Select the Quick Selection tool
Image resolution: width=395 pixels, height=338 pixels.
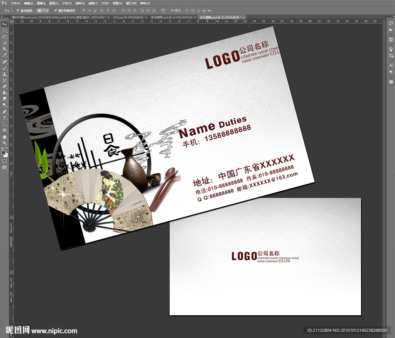click(x=5, y=43)
